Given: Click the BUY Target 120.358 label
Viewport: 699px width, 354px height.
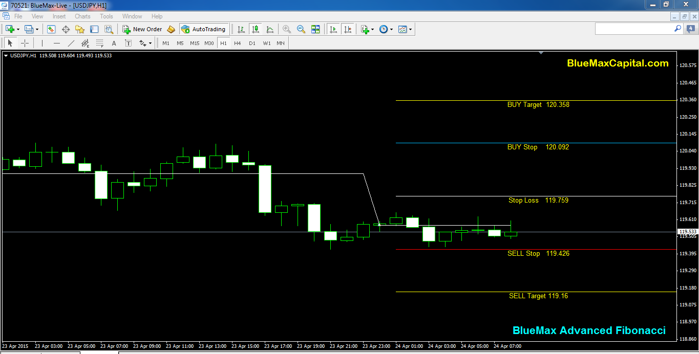Looking at the screenshot, I should click(x=538, y=104).
